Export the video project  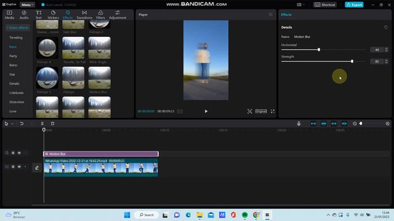[354, 4]
